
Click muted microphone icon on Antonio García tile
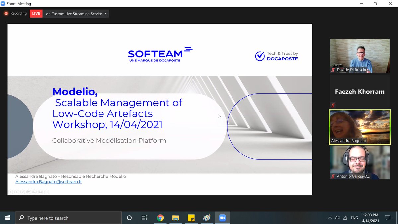[333, 177]
